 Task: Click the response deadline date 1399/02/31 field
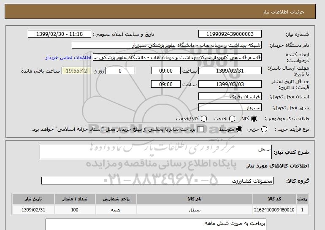230,70
